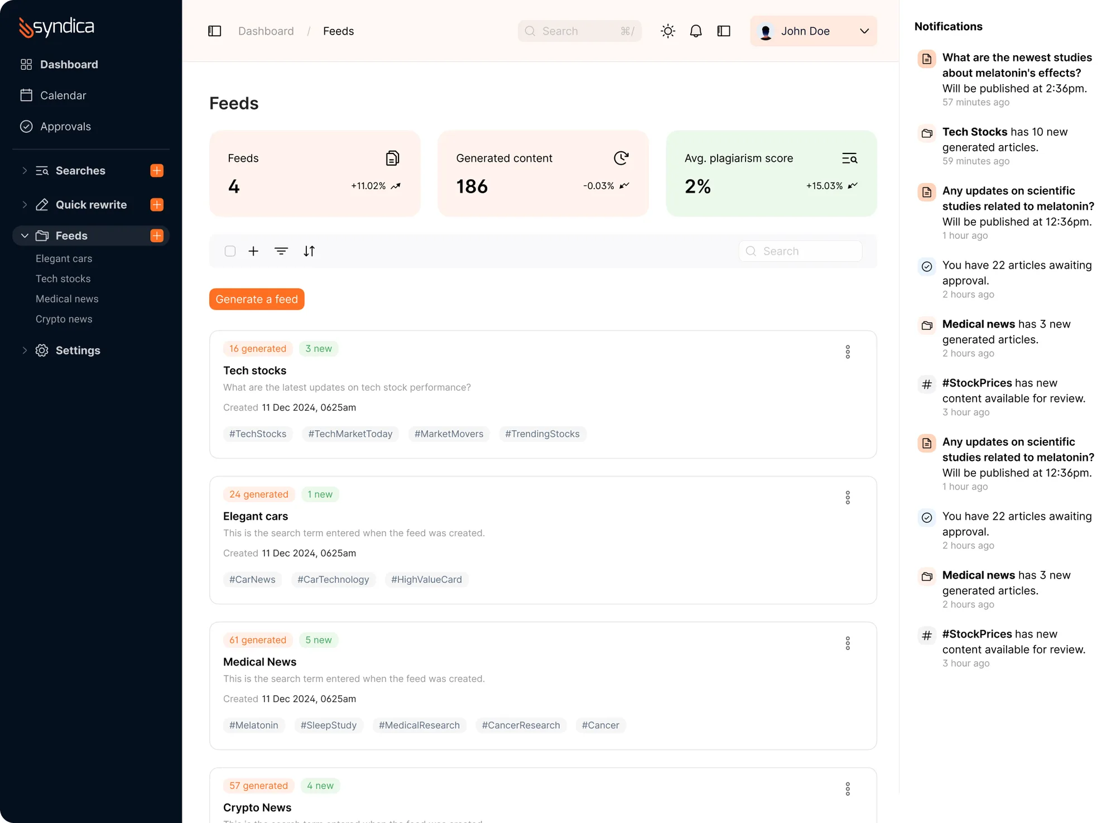Click first Medical news folder icon
The width and height of the screenshot is (1116, 823).
(927, 325)
